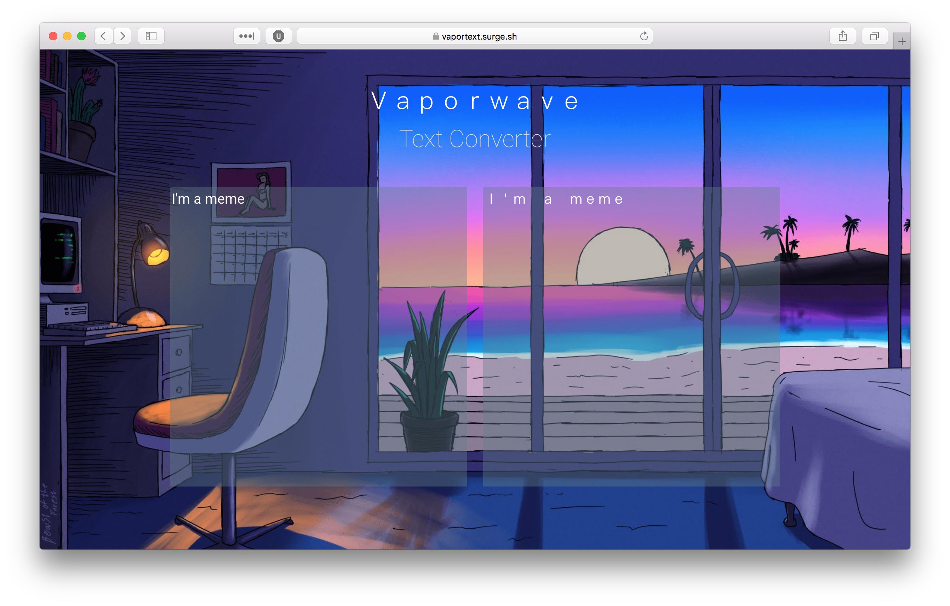Image resolution: width=950 pixels, height=606 pixels.
Task: Reload the vaportext page
Action: [x=644, y=36]
